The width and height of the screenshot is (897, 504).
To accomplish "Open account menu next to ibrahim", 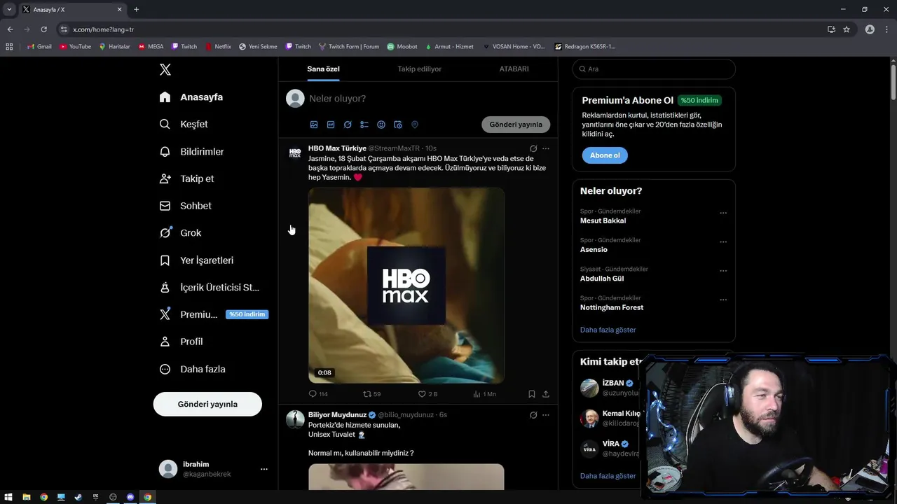I will point(263,469).
